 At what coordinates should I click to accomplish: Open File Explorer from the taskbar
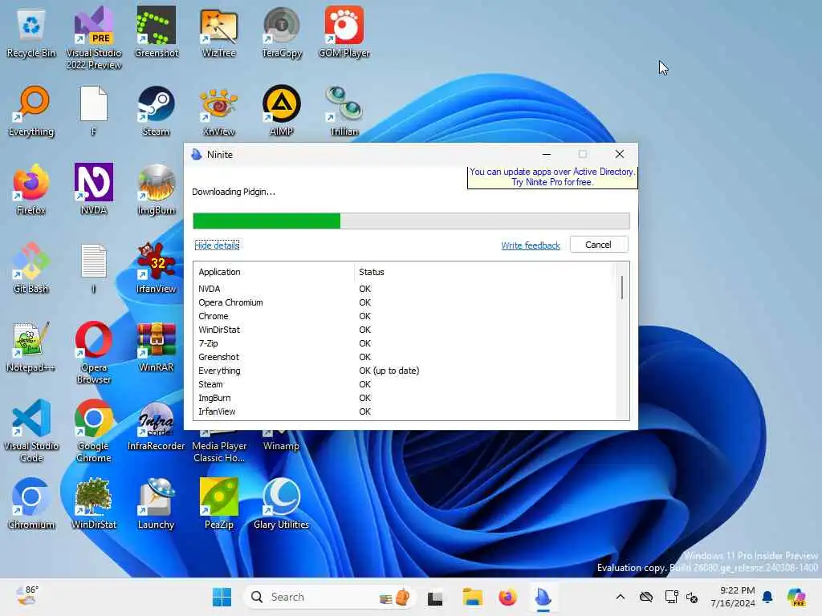click(x=472, y=597)
